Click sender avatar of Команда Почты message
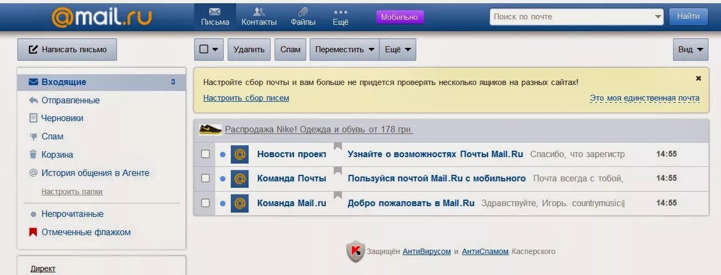Viewport: 721px width, 275px height. [x=239, y=179]
